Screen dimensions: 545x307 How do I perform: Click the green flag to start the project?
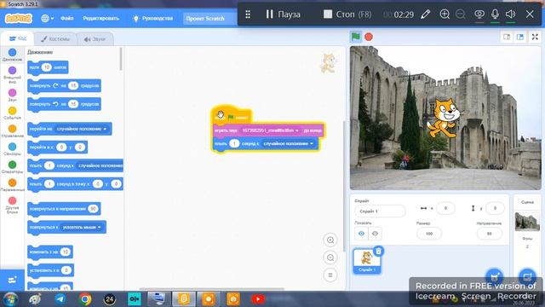(x=356, y=37)
